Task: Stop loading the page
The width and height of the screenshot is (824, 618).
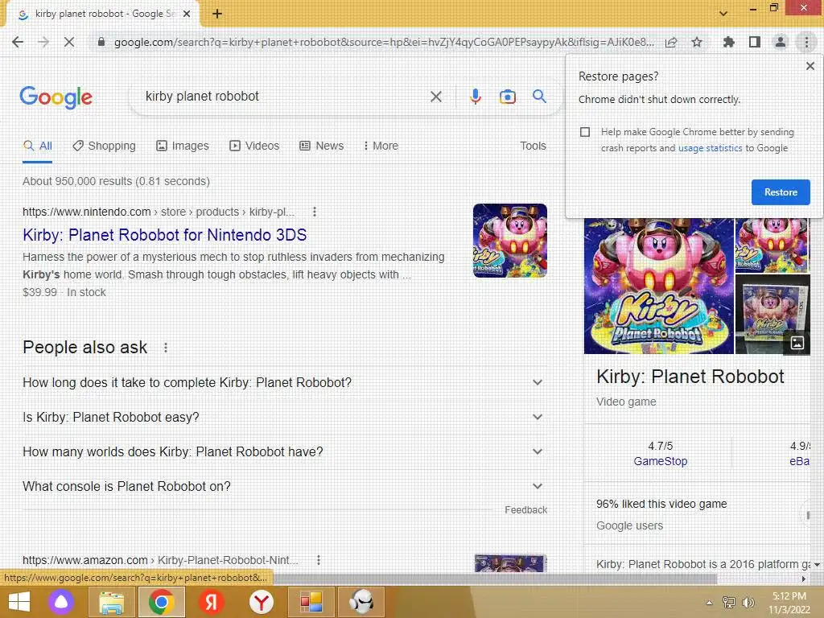Action: point(69,42)
